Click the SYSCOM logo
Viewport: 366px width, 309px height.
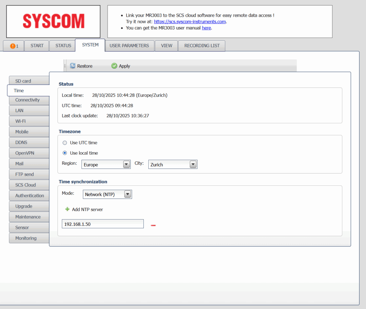point(53,21)
